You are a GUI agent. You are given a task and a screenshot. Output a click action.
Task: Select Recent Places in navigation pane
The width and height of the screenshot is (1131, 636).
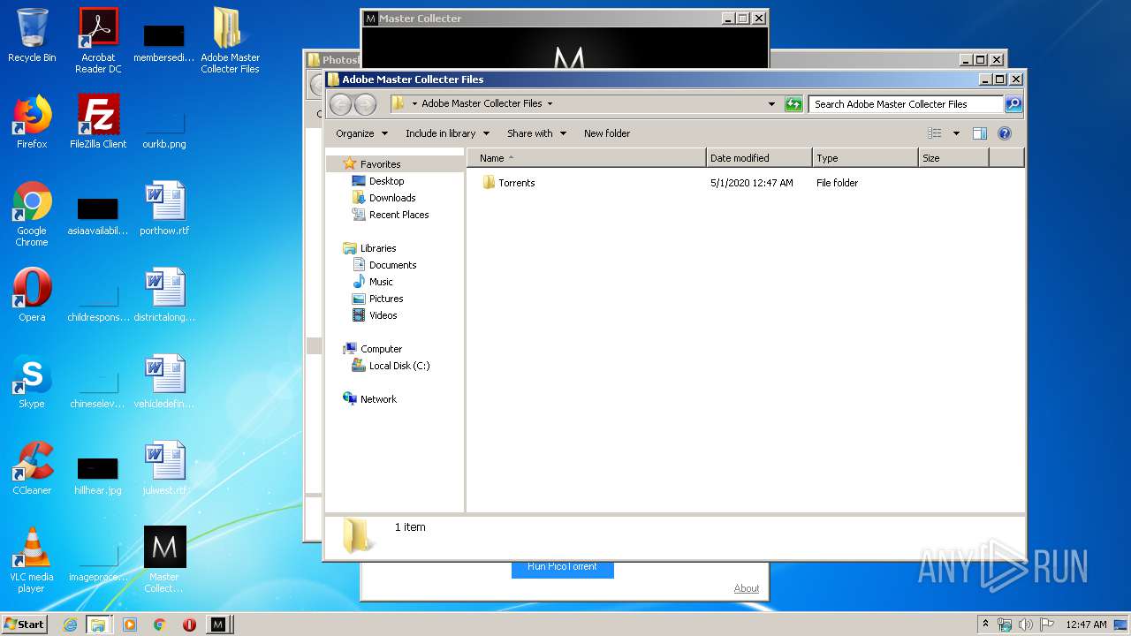point(399,215)
